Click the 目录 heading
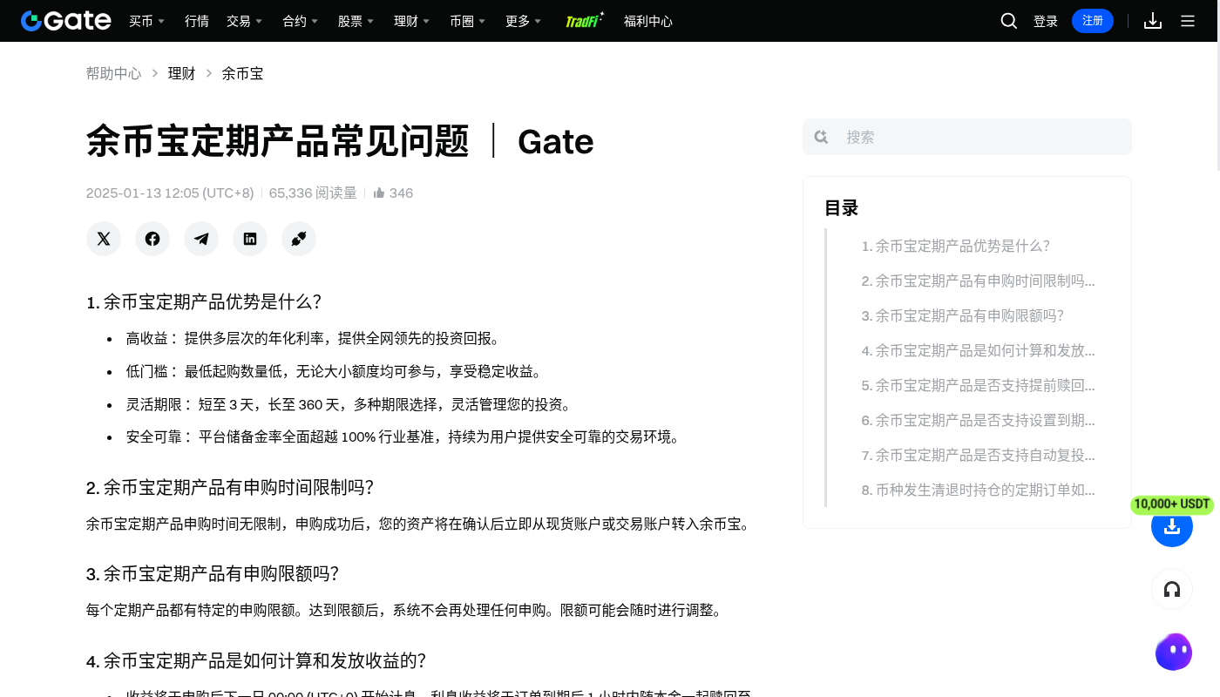 [x=842, y=208]
